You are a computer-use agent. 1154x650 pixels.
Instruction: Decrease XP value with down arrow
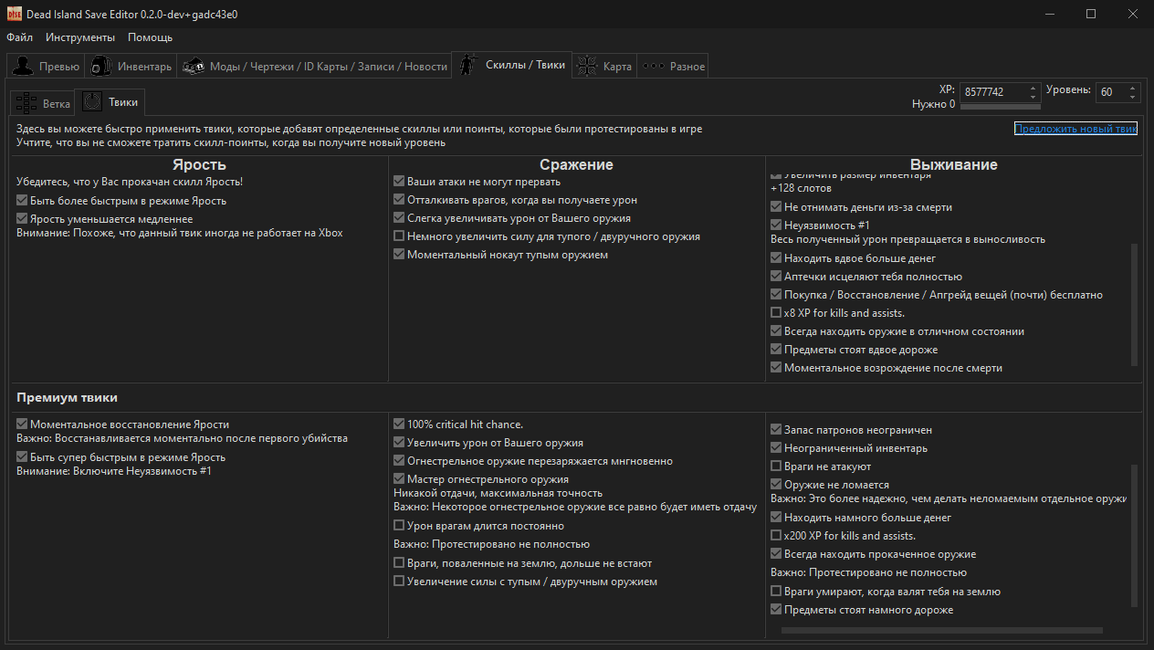(1033, 96)
